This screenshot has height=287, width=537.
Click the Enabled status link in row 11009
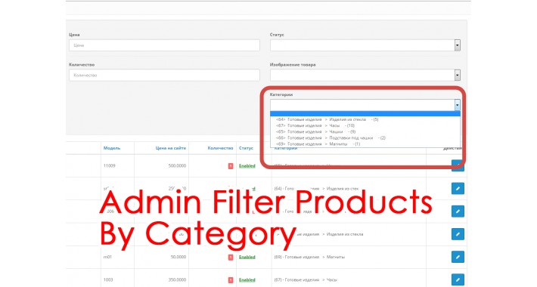(x=247, y=166)
